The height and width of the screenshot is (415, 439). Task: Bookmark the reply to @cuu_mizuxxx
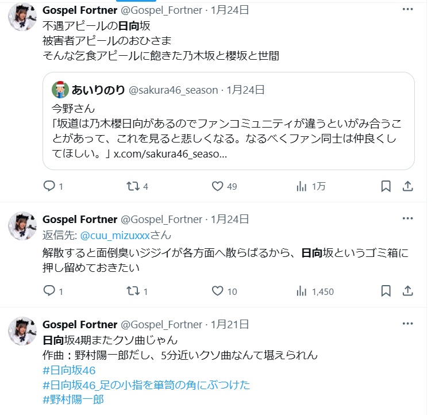(x=386, y=291)
